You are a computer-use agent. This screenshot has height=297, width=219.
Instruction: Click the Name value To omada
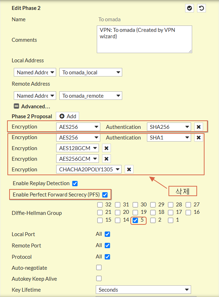(x=109, y=19)
